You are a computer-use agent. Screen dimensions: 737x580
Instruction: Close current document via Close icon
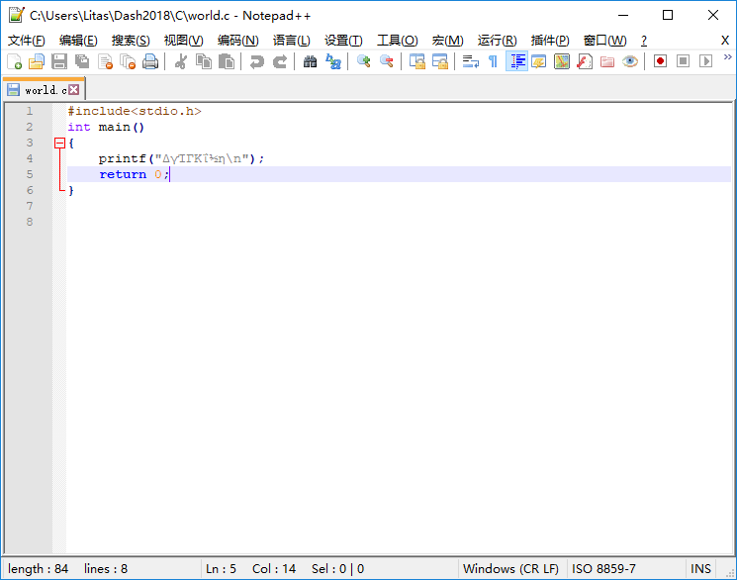(105, 61)
